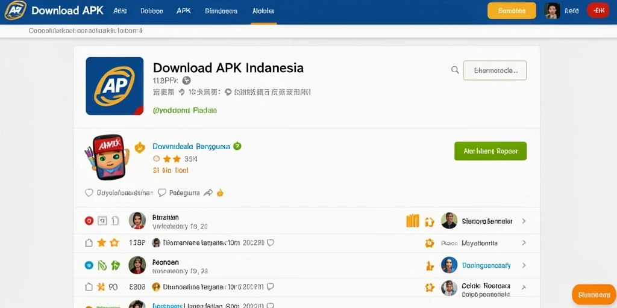Screen dimensions: 617x308
Task: Click the yellow button in the header
Action: [x=512, y=11]
